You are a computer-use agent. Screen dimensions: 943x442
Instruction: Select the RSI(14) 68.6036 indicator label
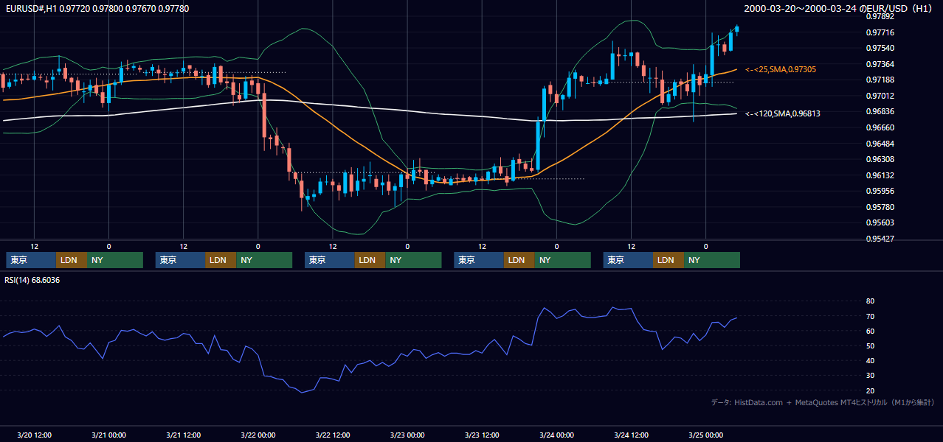coord(32,280)
